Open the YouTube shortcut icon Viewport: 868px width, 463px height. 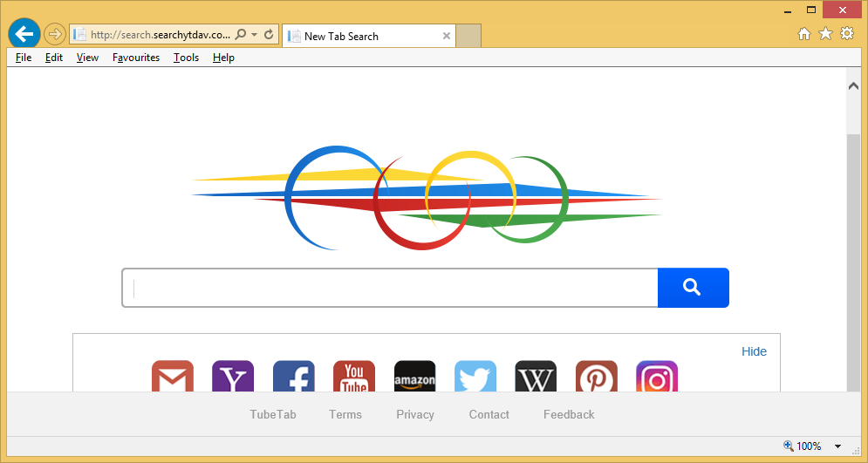[354, 377]
